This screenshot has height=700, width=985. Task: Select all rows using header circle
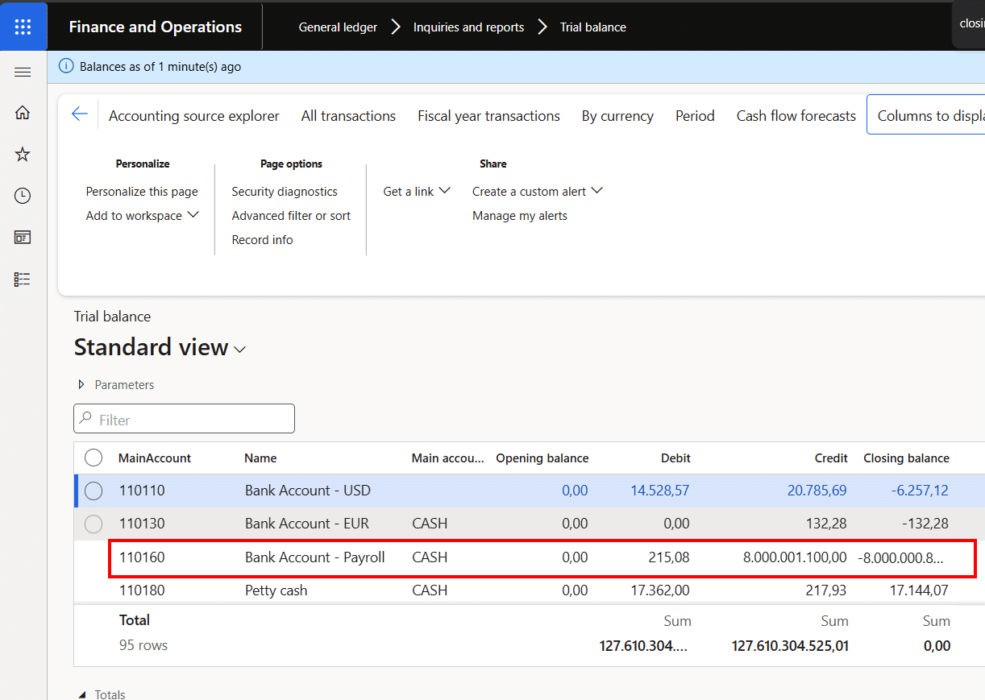pos(94,458)
